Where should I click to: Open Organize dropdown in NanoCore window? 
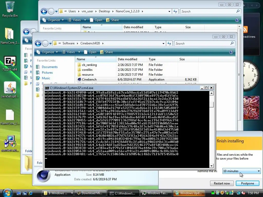53,20
